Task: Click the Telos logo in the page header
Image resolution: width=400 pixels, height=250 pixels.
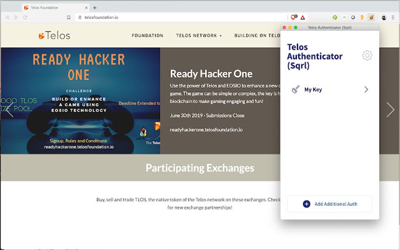Action: (54, 35)
